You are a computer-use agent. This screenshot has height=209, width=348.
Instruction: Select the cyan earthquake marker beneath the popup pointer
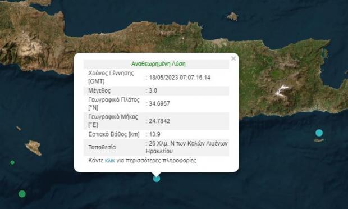click(157, 179)
